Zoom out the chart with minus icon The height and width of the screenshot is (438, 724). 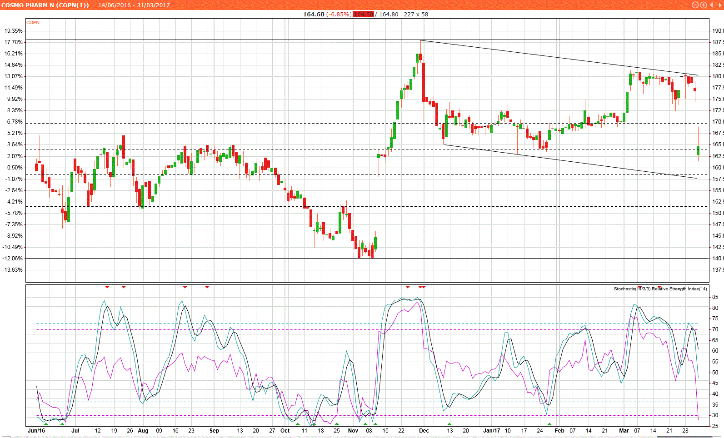(x=695, y=5)
